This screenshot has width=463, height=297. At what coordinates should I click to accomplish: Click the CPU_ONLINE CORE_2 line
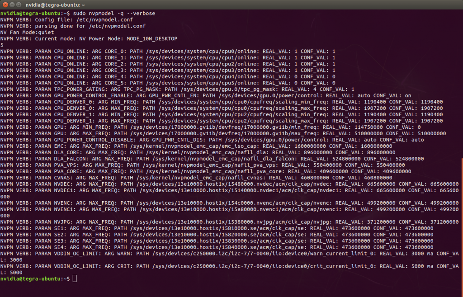click(168, 64)
